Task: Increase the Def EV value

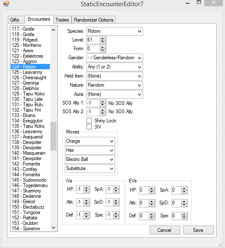Action: pos(151,214)
